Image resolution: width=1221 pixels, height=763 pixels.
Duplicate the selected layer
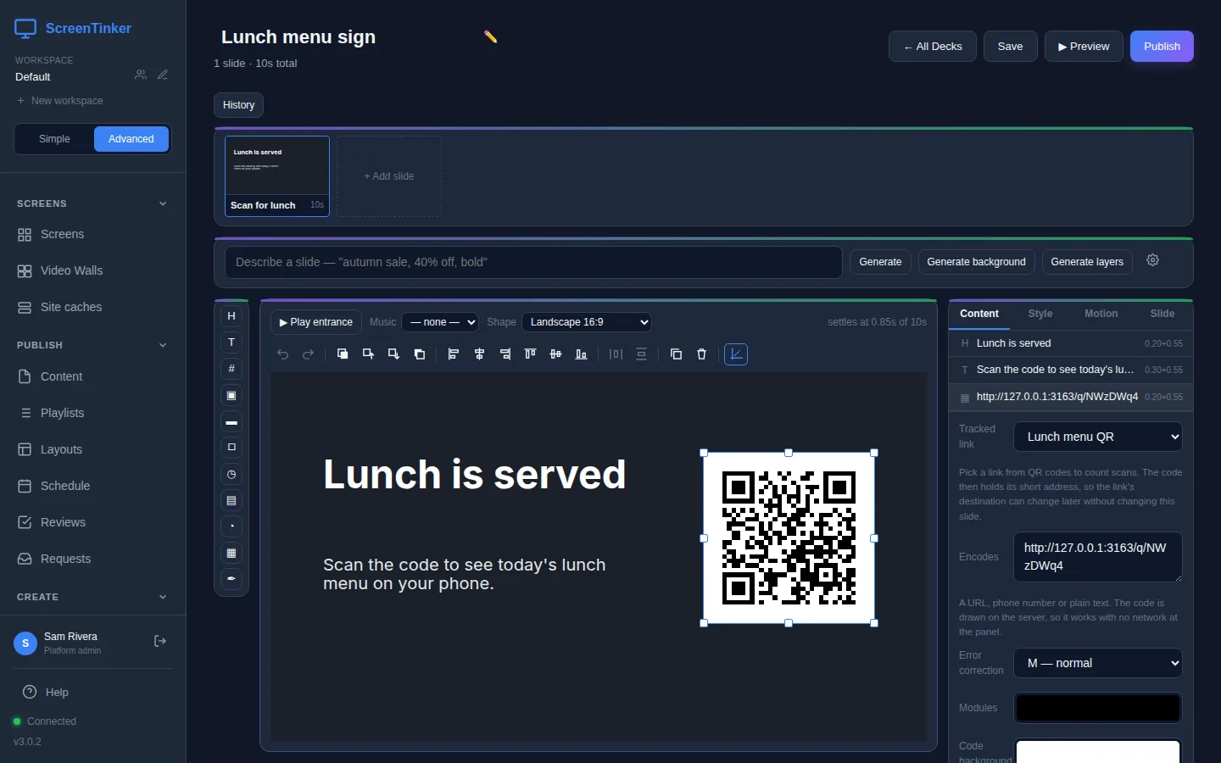coord(676,354)
